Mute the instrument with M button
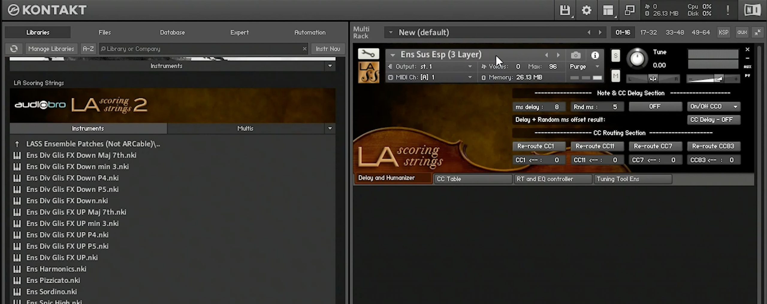Image resolution: width=767 pixels, height=304 pixels. [x=615, y=76]
